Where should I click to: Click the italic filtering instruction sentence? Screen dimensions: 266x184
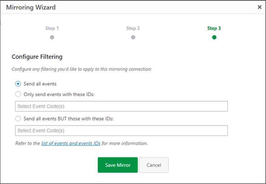82,69
